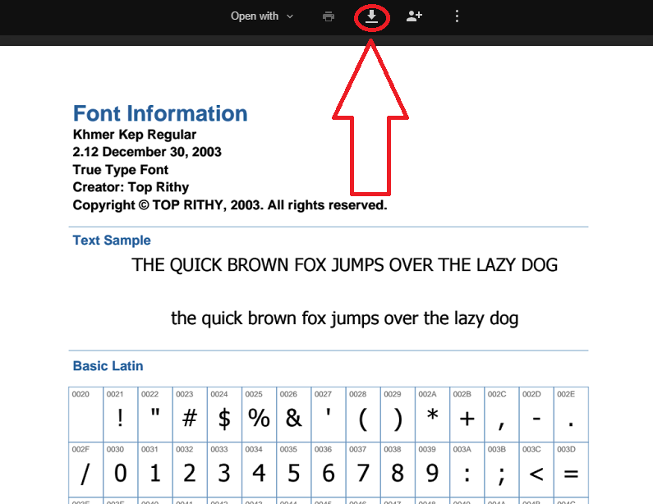Screen dimensions: 653x504
Task: Click the digit 2 cell 0032
Action: pos(190,470)
